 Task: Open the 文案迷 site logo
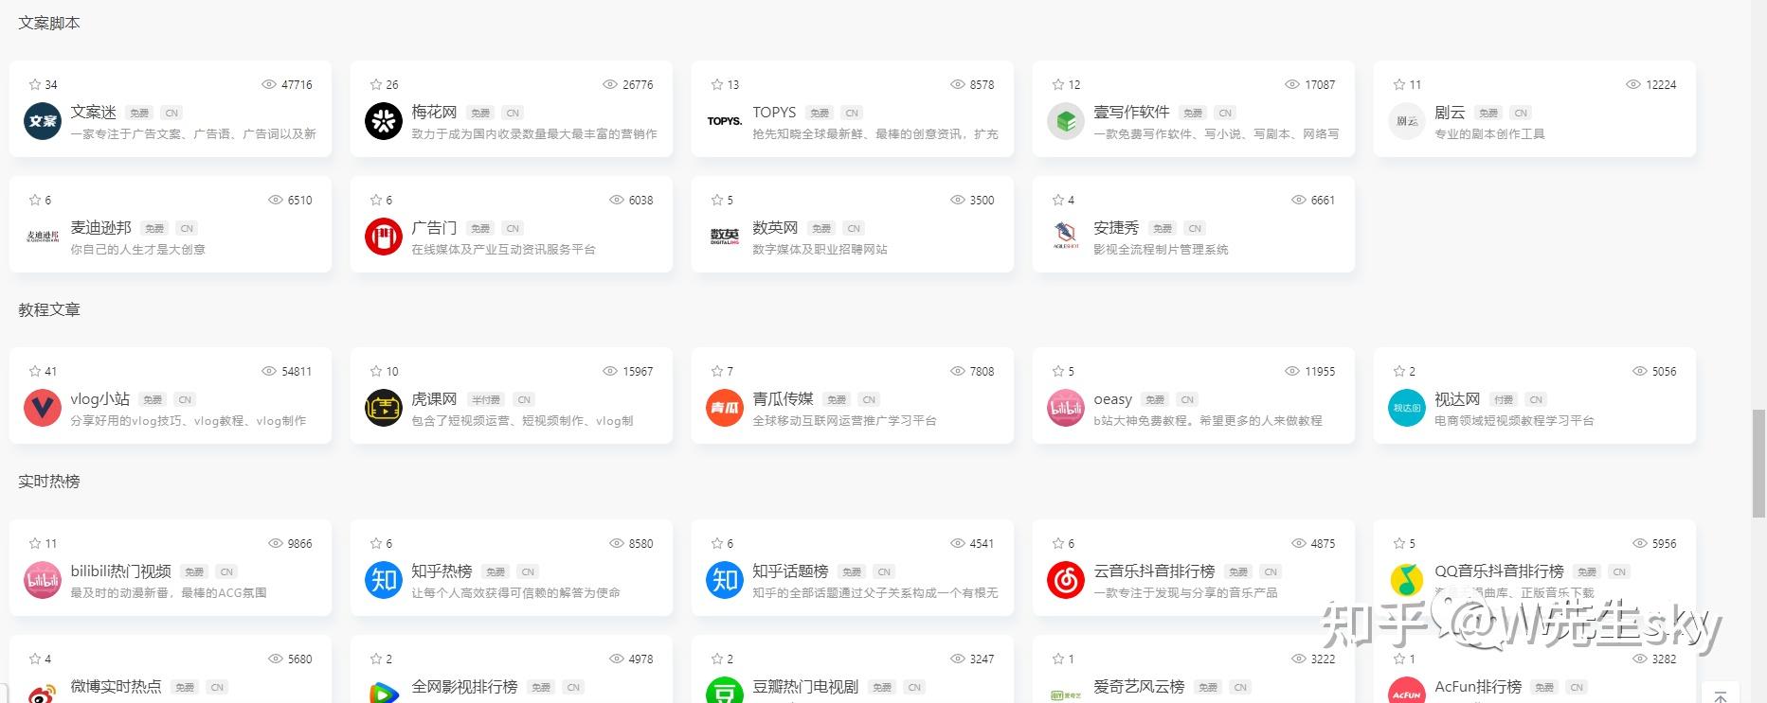[x=43, y=121]
